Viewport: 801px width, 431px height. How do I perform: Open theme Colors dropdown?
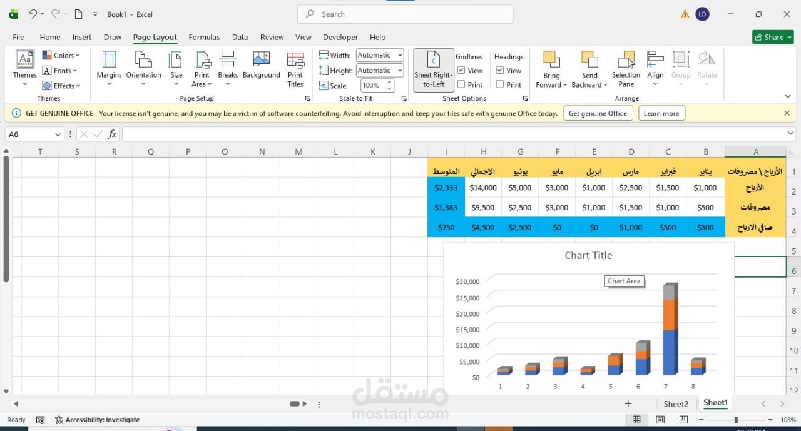(x=61, y=55)
